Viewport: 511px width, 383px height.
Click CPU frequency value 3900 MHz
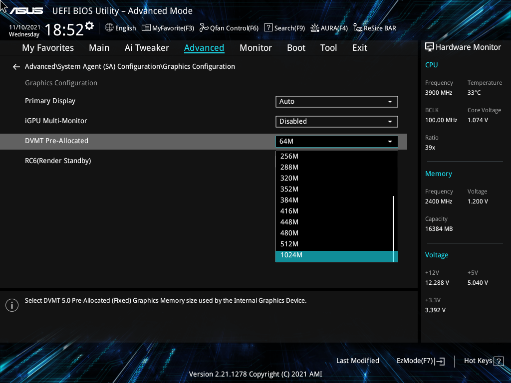coord(439,93)
